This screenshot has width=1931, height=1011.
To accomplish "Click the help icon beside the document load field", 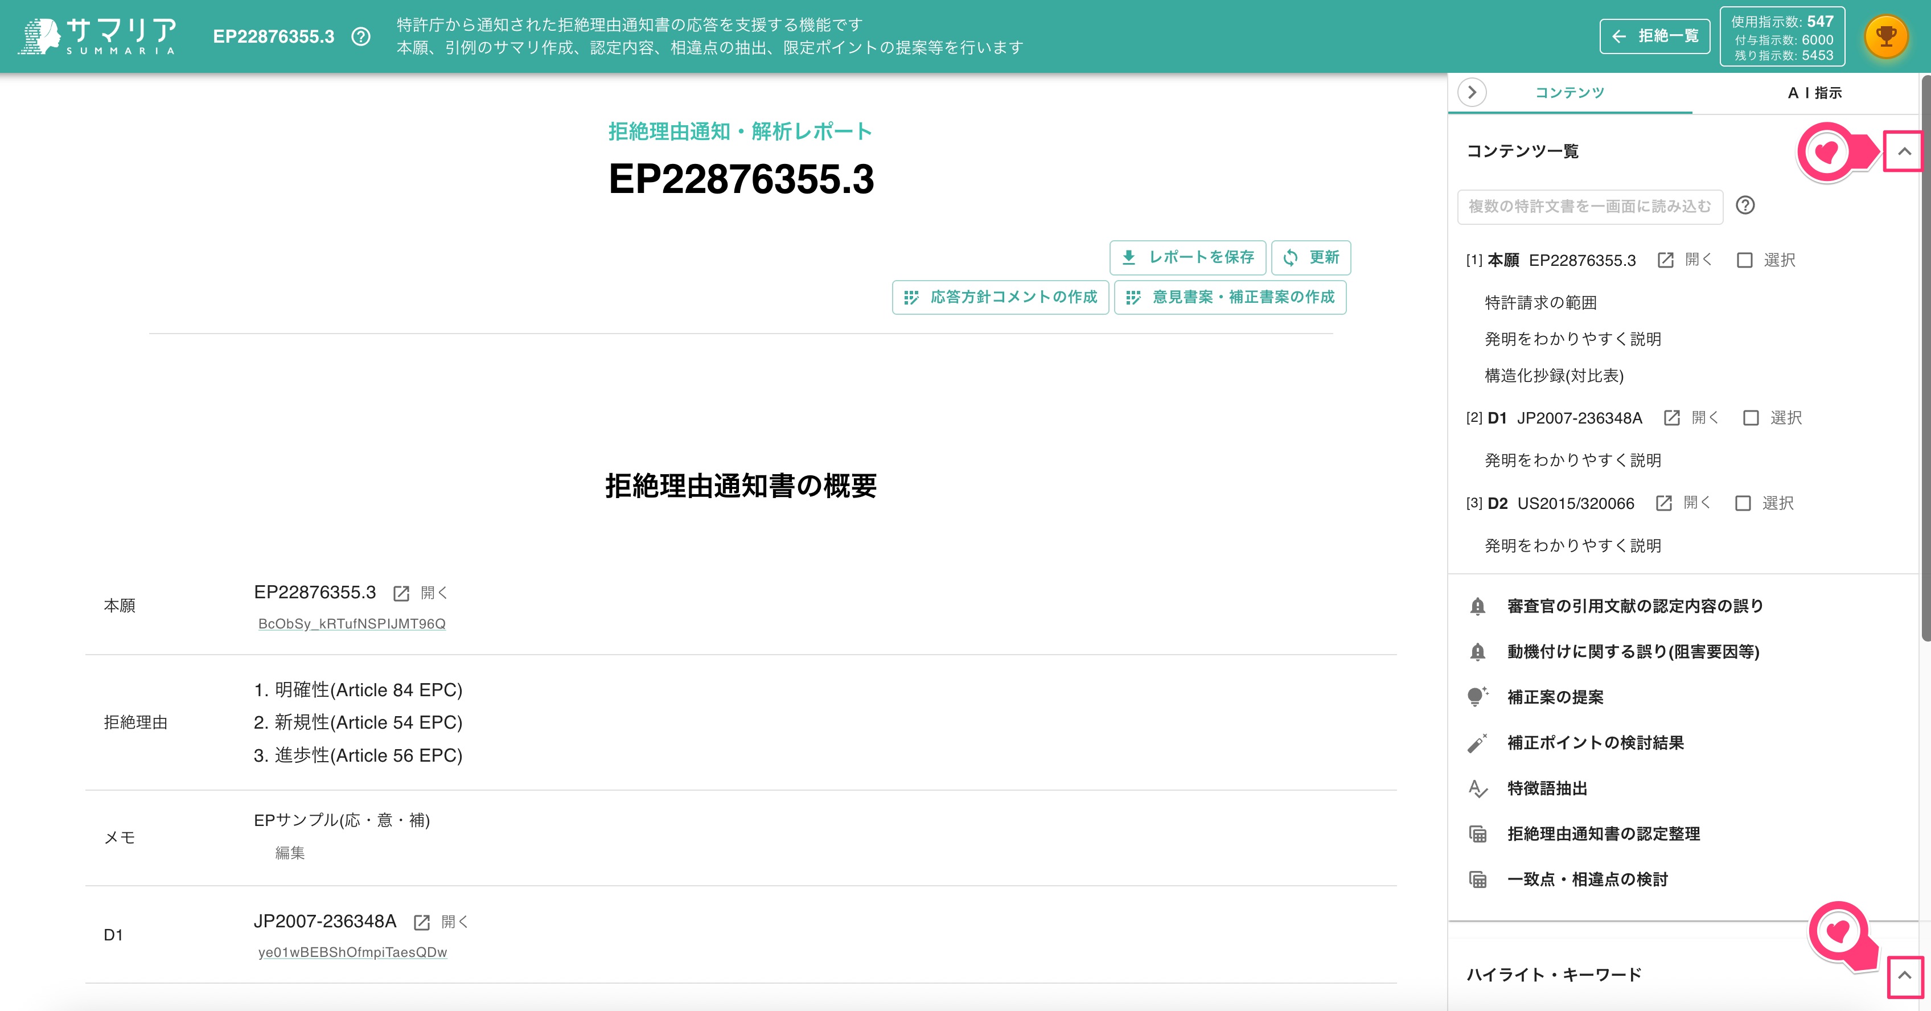I will pos(1745,206).
